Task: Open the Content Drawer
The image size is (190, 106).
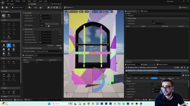Action: (6, 100)
